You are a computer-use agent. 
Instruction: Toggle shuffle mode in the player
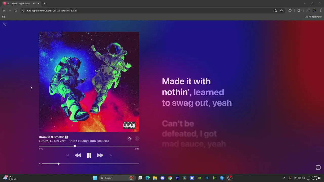tap(67, 155)
